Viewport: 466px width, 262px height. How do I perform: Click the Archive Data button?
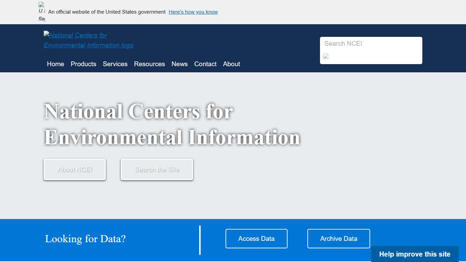pos(338,238)
